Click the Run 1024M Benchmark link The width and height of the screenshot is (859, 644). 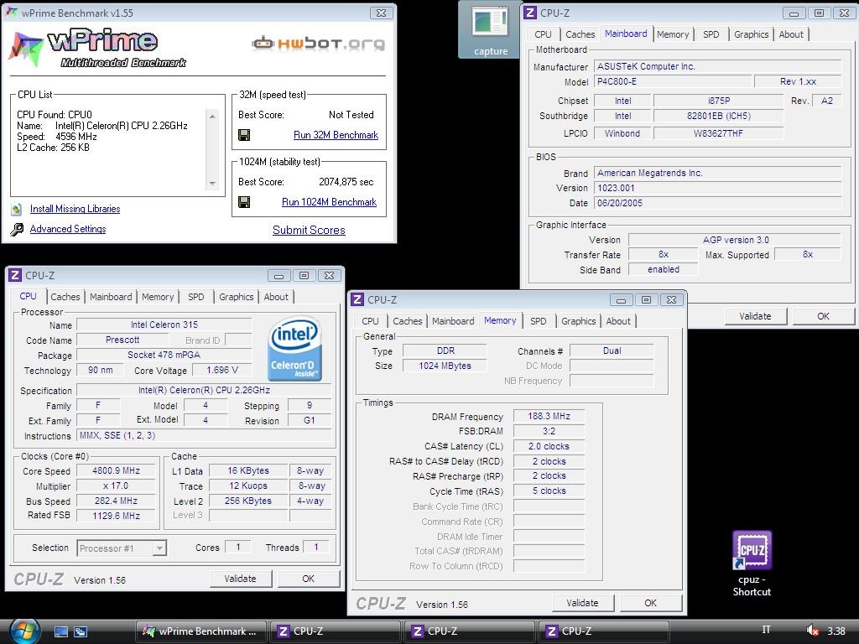click(329, 202)
